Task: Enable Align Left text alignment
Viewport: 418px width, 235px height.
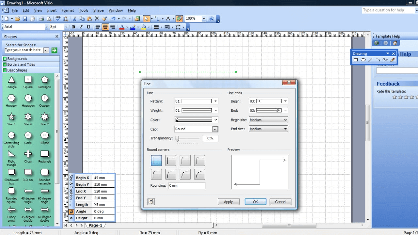Action: pyautogui.click(x=98, y=27)
